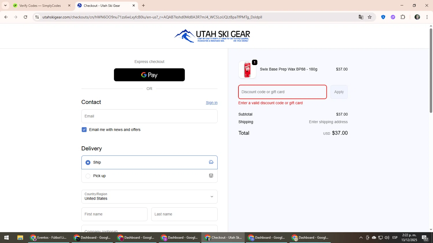This screenshot has width=433, height=243.
Task: Close the Checkout - Utah Ski Gear tab
Action: click(134, 5)
